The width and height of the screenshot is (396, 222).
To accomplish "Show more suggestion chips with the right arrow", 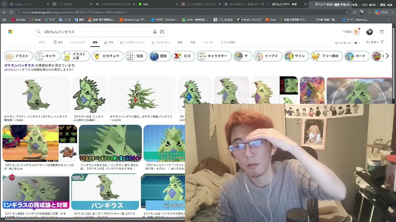I will coord(387,56).
